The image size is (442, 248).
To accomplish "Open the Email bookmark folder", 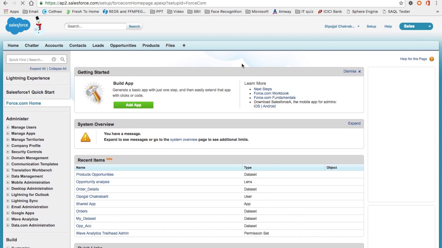I will pyautogui.click(x=30, y=11).
